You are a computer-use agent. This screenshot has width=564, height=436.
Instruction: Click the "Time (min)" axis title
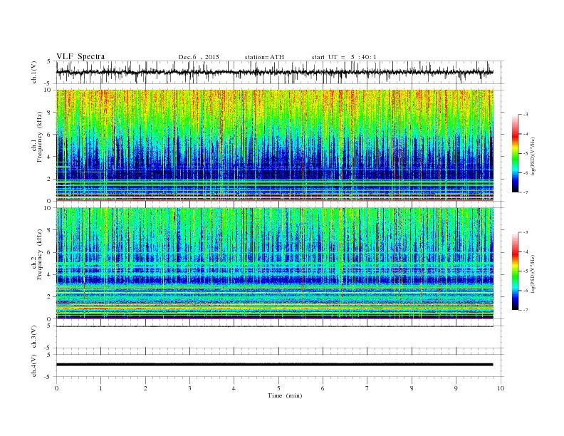click(285, 395)
